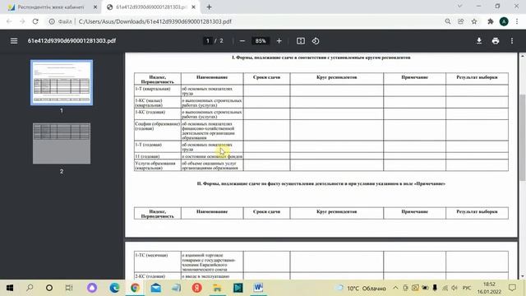This screenshot has width=526, height=296.
Task: Click the PDF vertical scrollbar
Action: (523, 137)
